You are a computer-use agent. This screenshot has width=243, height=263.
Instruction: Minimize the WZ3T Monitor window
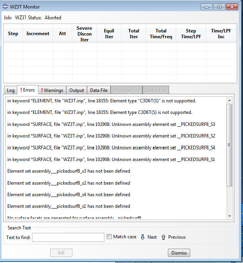click(206, 7)
